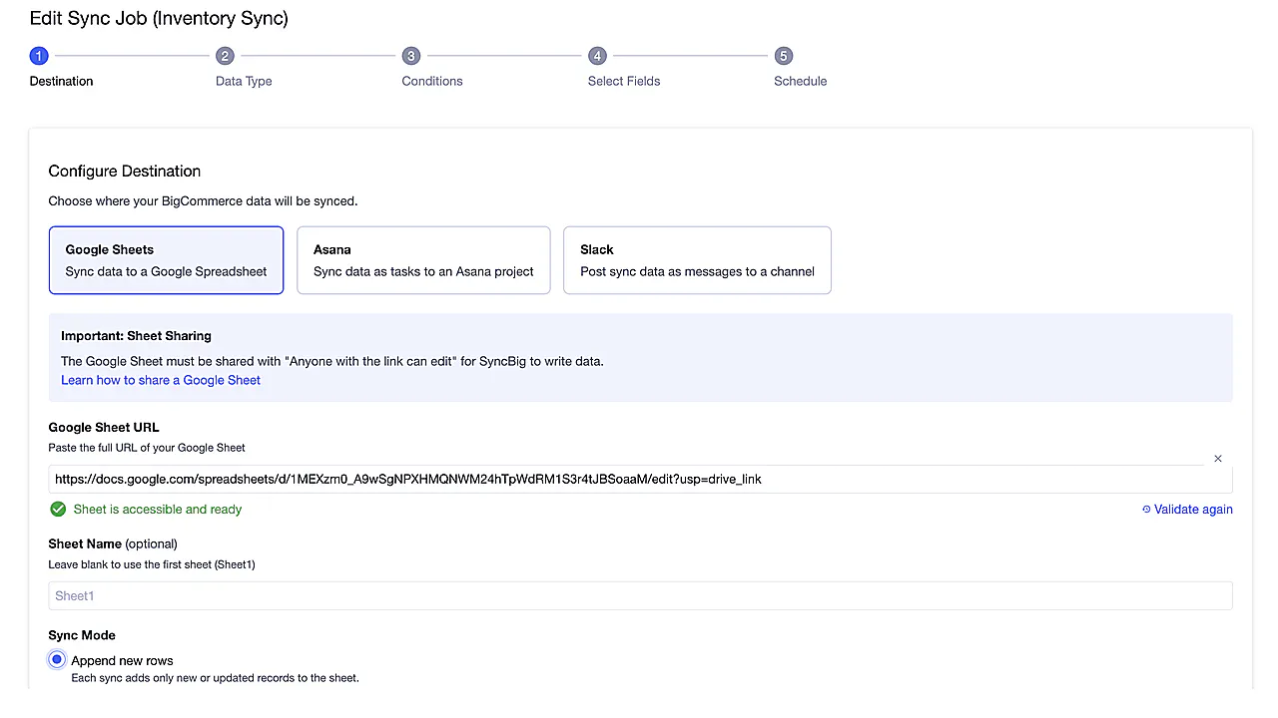Open the Destination step label
The image size is (1278, 718).
tap(61, 81)
